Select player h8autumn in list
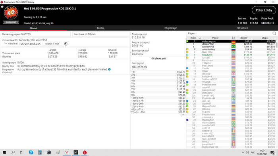Screen dimensions: 278x156 click(231, 55)
